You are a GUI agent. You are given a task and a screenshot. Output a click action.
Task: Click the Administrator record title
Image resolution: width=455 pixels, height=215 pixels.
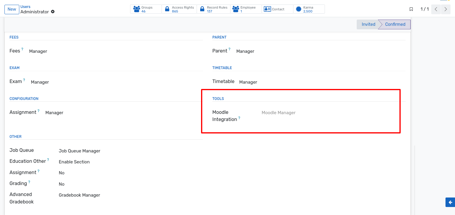pos(34,12)
